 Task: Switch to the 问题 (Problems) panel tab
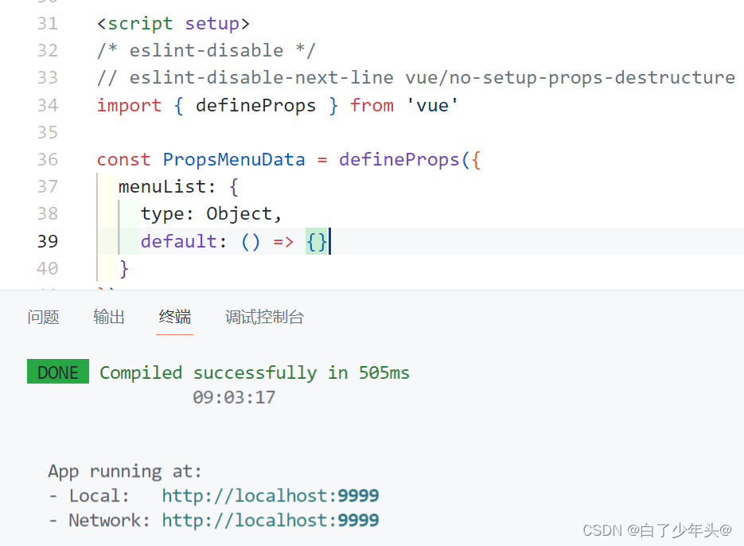point(43,317)
